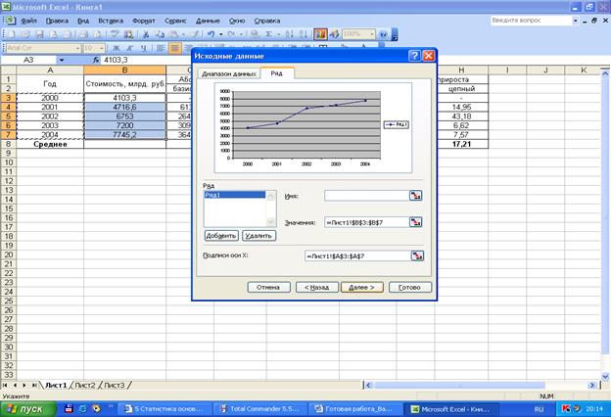This screenshot has height=417, width=611.
Task: Click the help question mark in the Исходные данные dialog
Action: coord(415,56)
